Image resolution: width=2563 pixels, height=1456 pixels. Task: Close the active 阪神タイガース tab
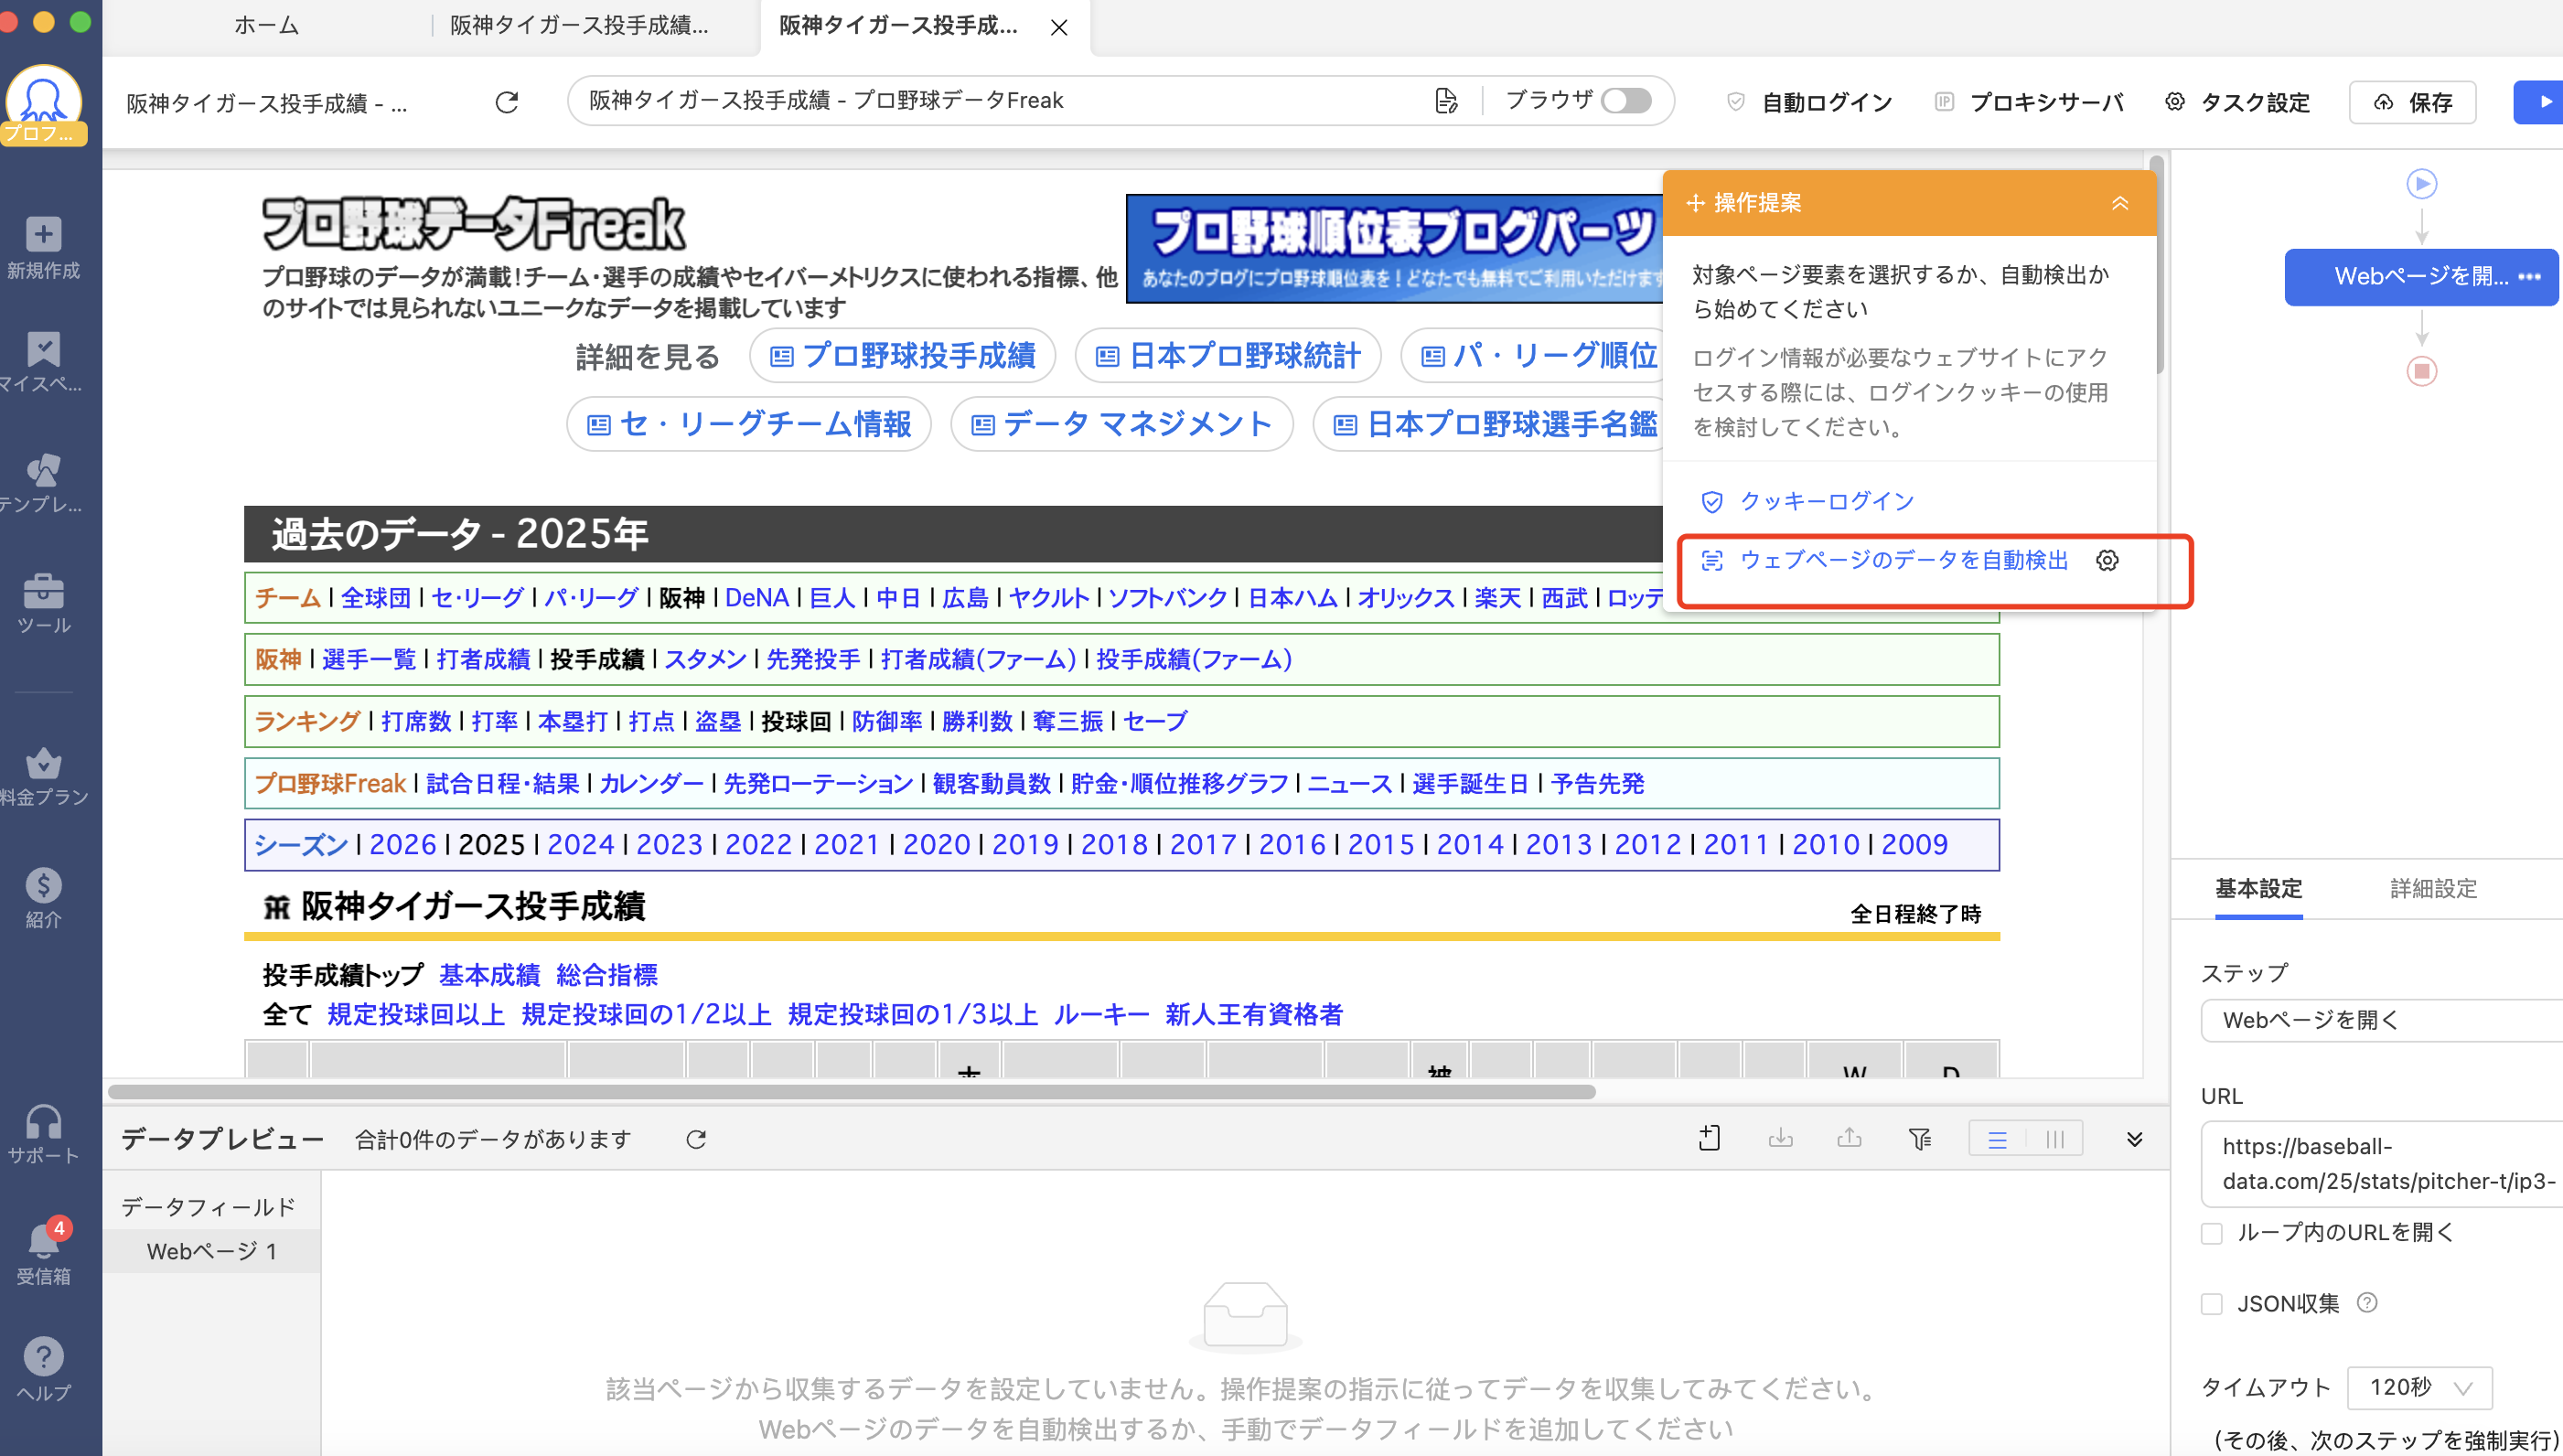coord(1059,27)
